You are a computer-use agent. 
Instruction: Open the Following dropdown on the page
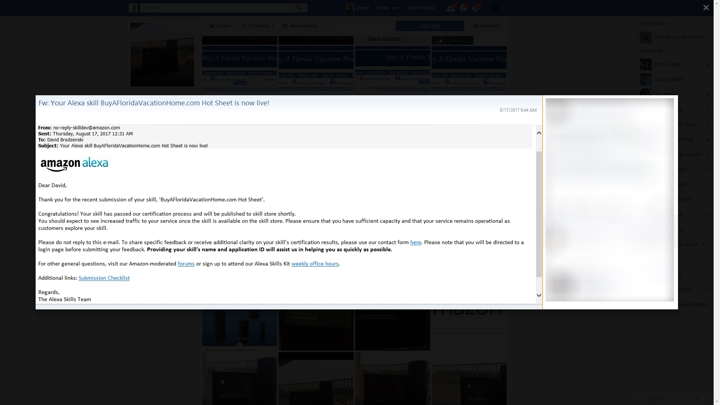pyautogui.click(x=258, y=26)
